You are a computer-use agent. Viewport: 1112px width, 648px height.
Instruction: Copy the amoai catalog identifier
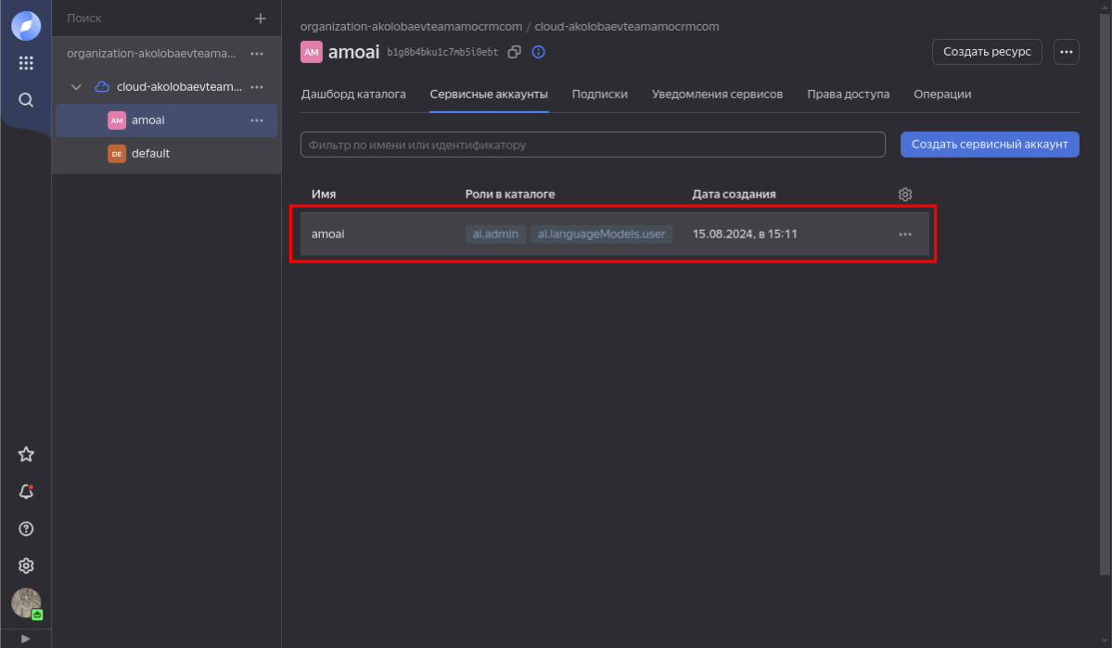tap(515, 52)
